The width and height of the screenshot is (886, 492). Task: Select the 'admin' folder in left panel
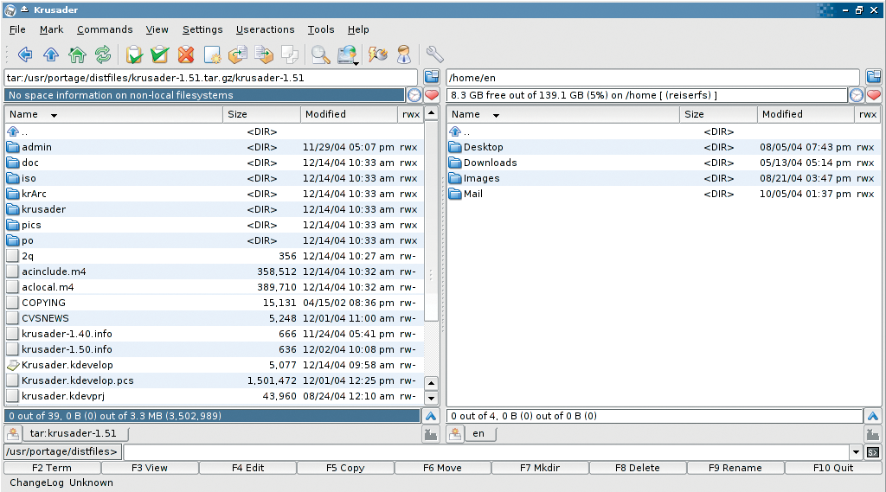[215, 147]
